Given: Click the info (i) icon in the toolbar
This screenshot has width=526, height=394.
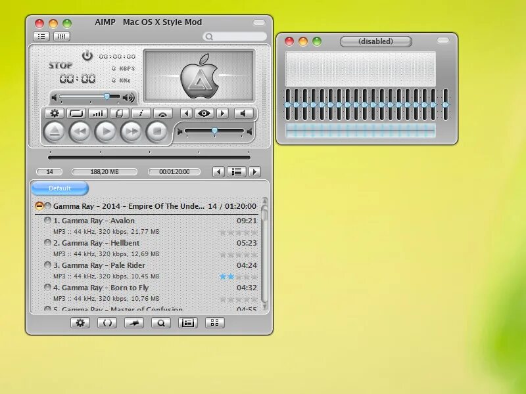Looking at the screenshot, I should pyautogui.click(x=141, y=113).
